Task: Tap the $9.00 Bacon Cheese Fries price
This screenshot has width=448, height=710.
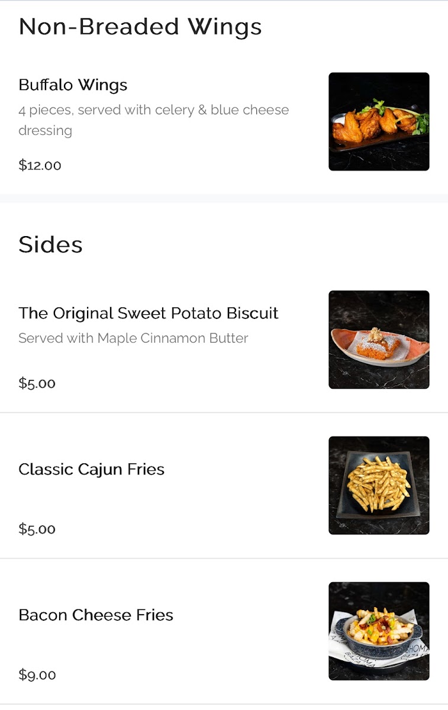Action: (37, 674)
